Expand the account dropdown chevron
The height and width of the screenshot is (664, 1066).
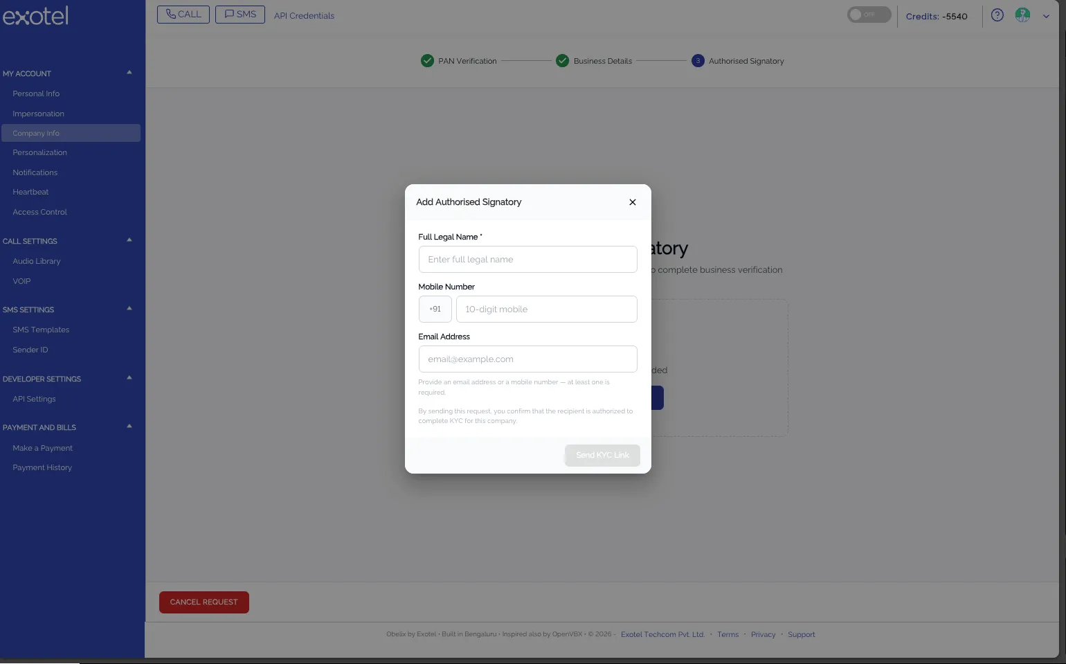[1046, 16]
